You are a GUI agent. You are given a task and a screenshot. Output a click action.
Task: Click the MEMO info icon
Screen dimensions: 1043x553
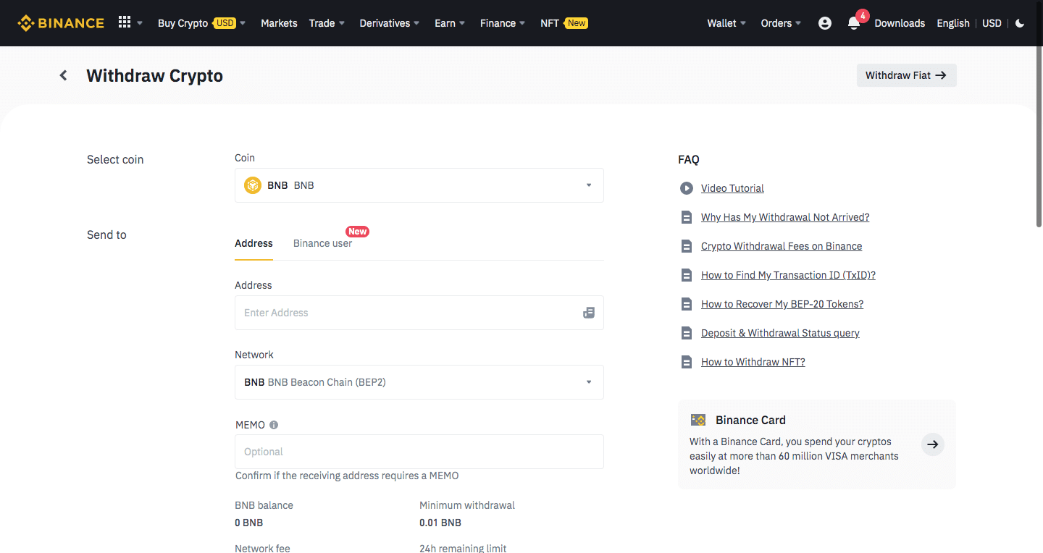click(274, 425)
